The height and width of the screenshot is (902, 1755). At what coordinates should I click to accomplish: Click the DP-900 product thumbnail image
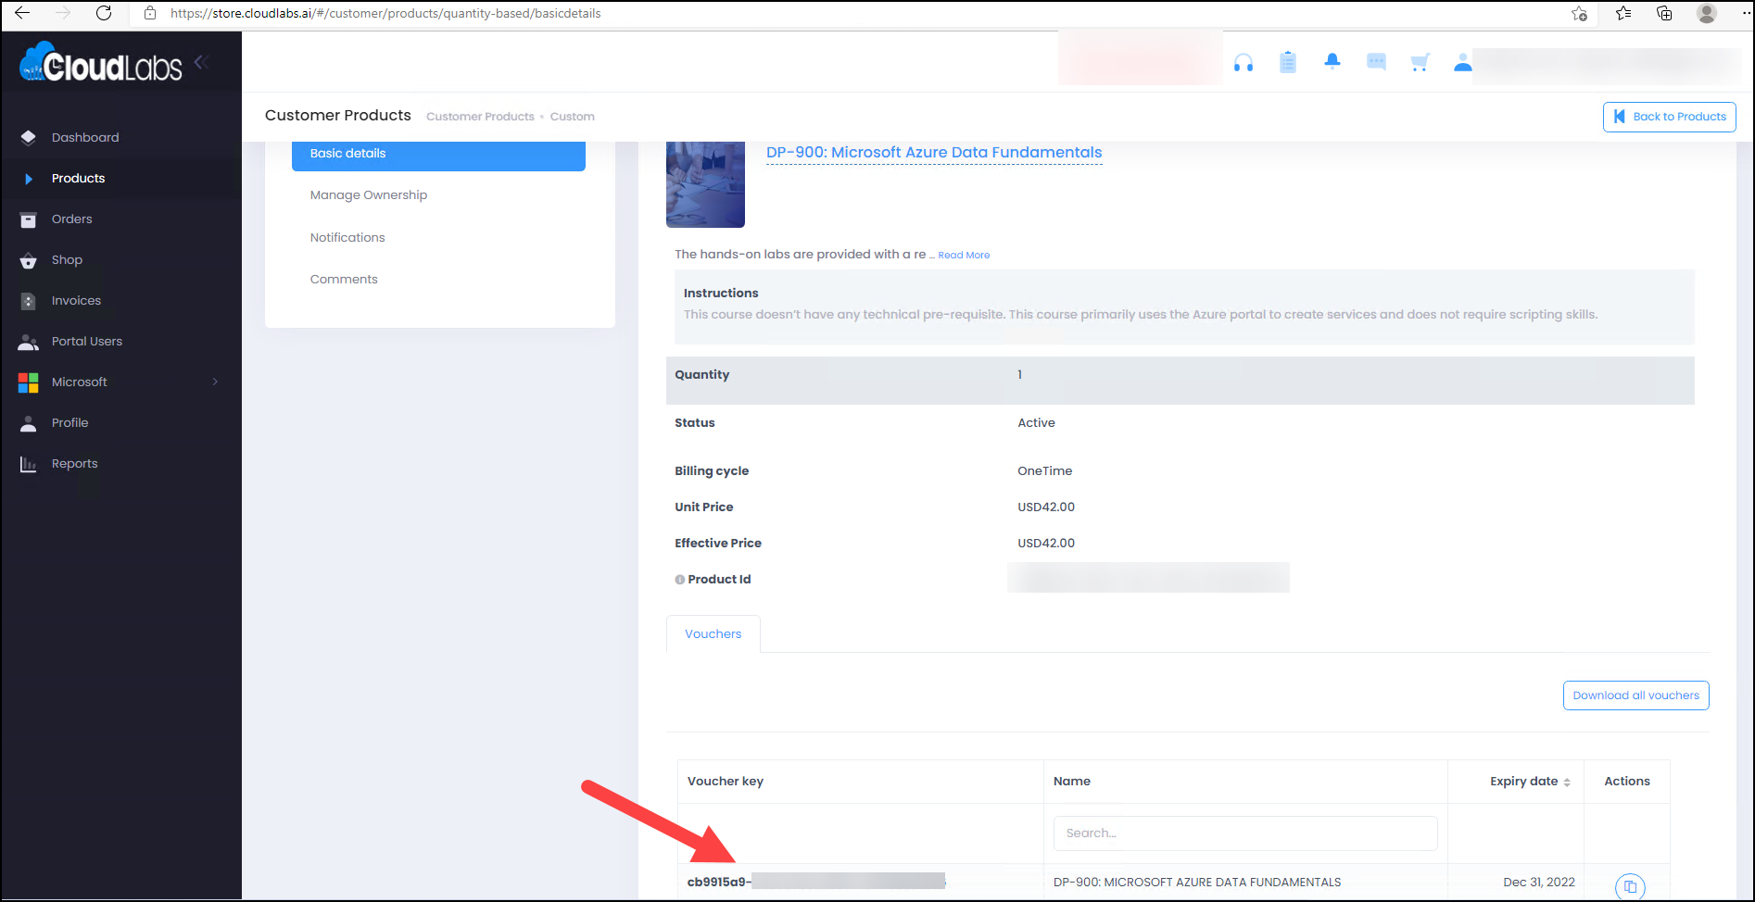point(705,184)
